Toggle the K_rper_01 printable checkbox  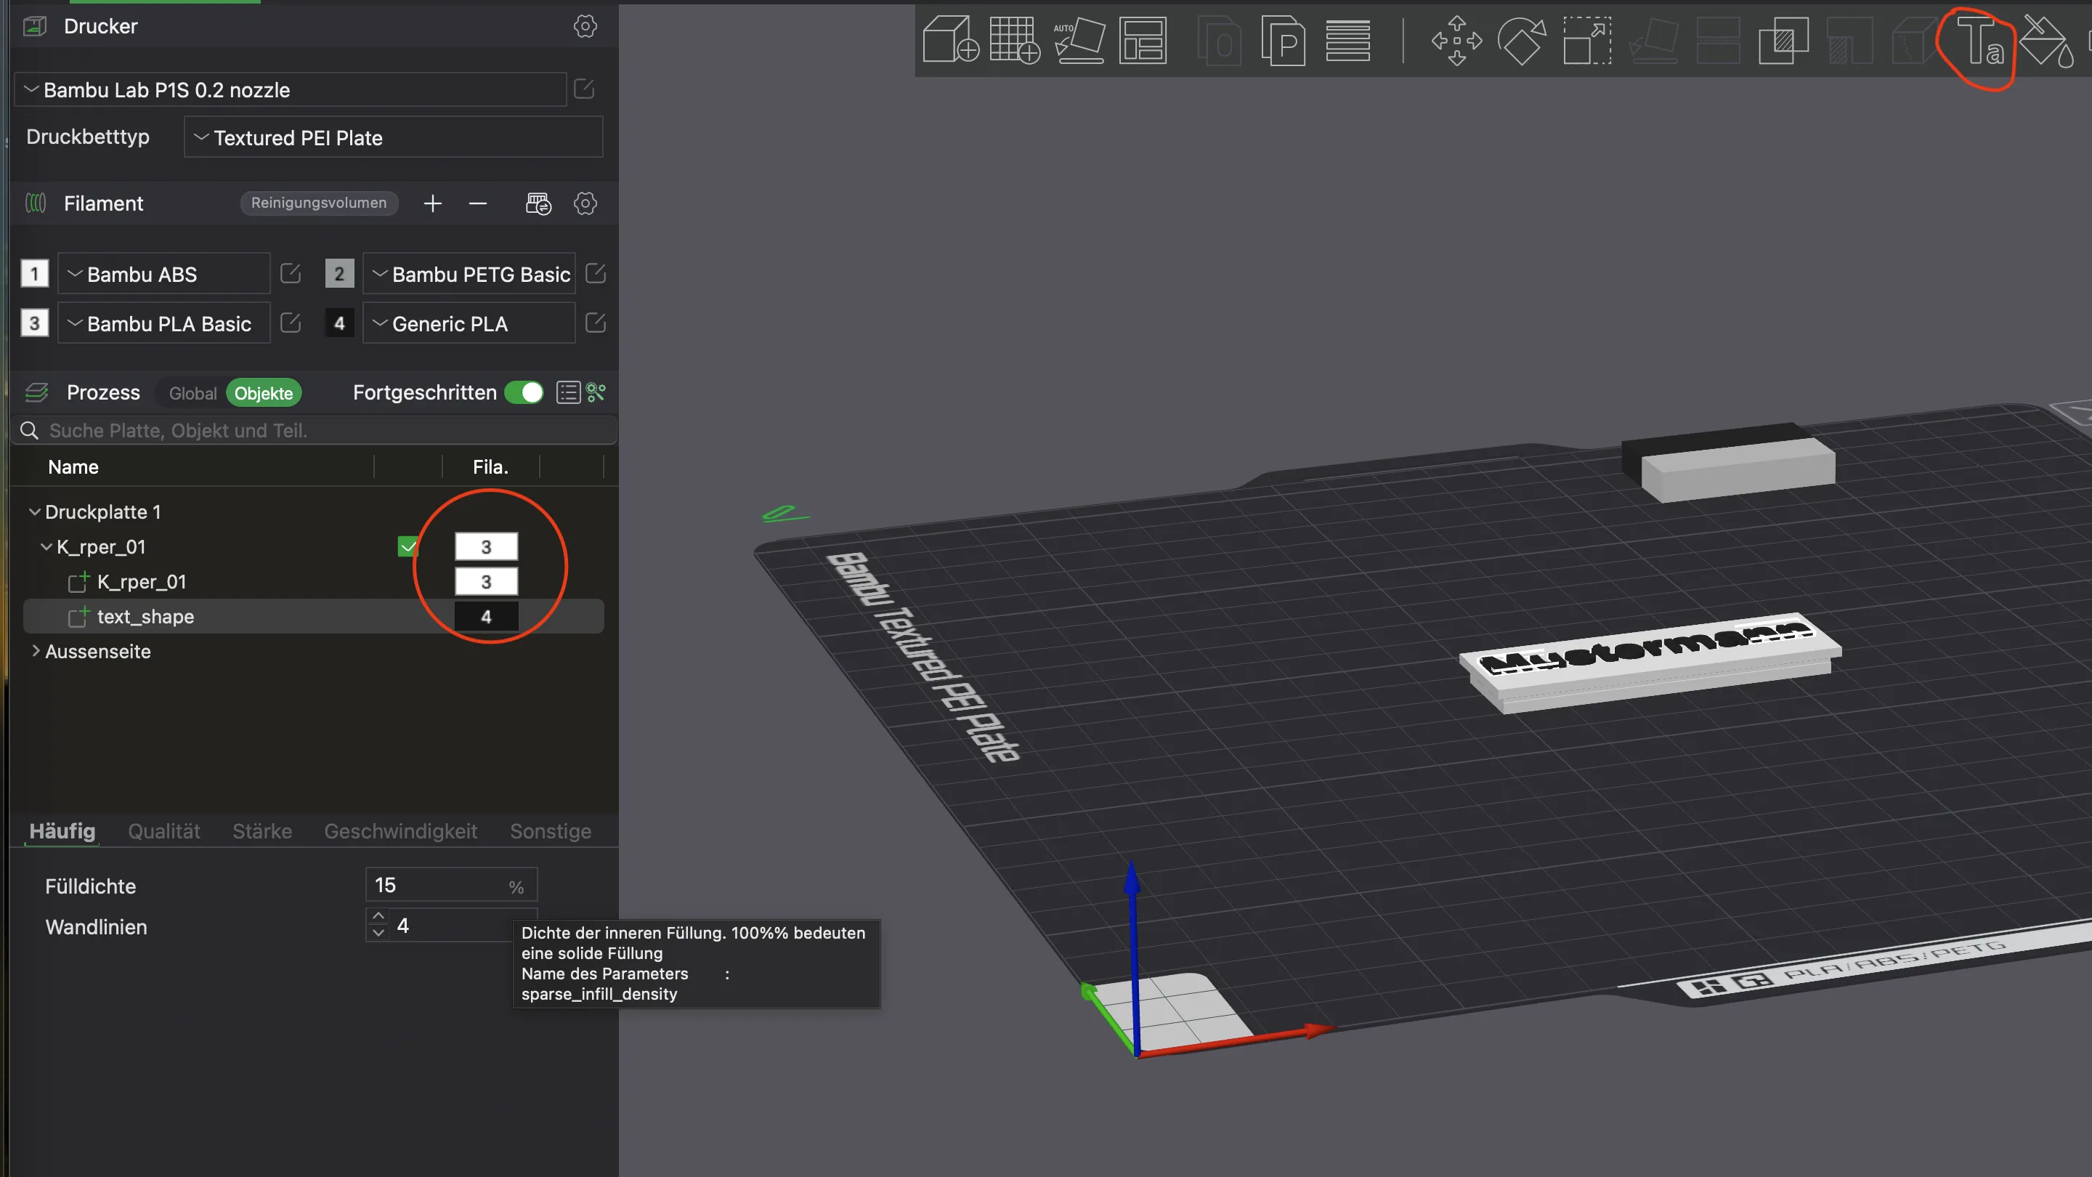(x=408, y=546)
